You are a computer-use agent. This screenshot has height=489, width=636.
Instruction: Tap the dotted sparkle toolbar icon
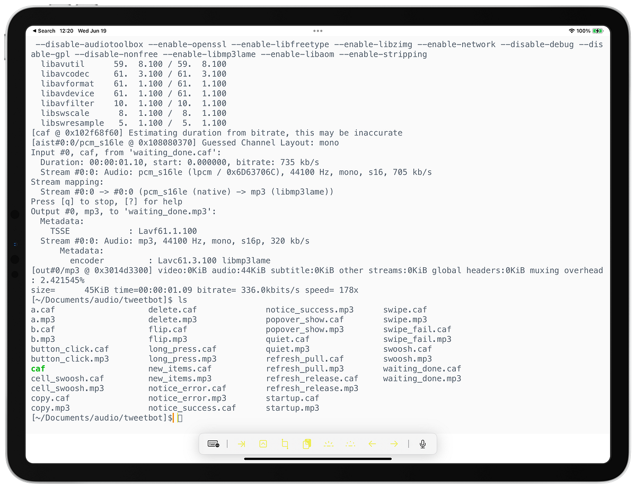point(350,444)
